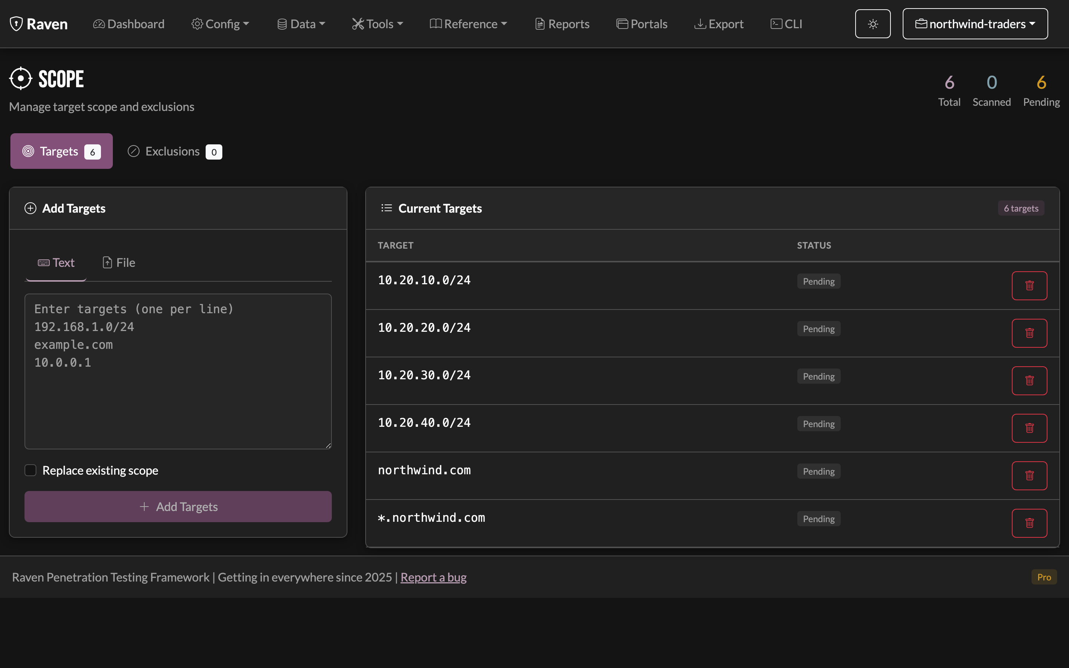Click the Total count stat
The image size is (1069, 668).
(949, 91)
